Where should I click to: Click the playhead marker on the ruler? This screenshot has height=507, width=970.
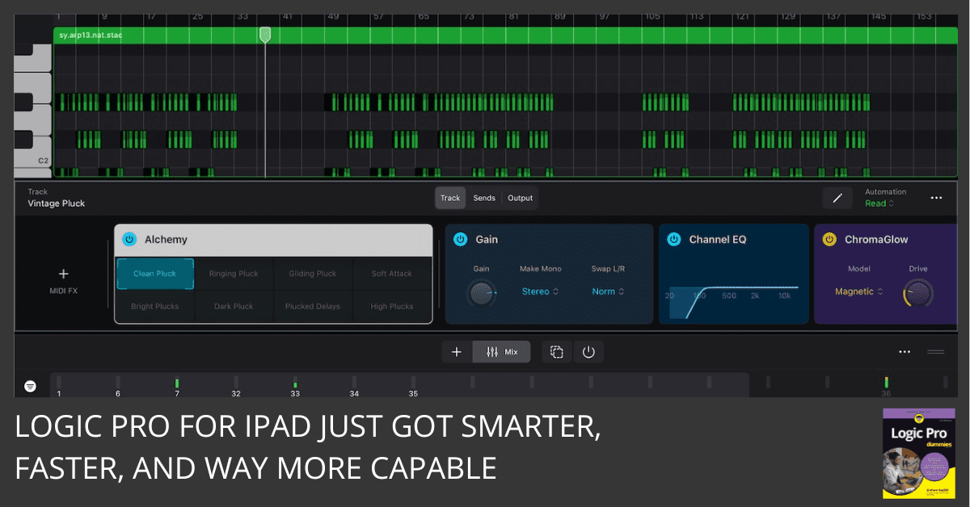coord(265,35)
